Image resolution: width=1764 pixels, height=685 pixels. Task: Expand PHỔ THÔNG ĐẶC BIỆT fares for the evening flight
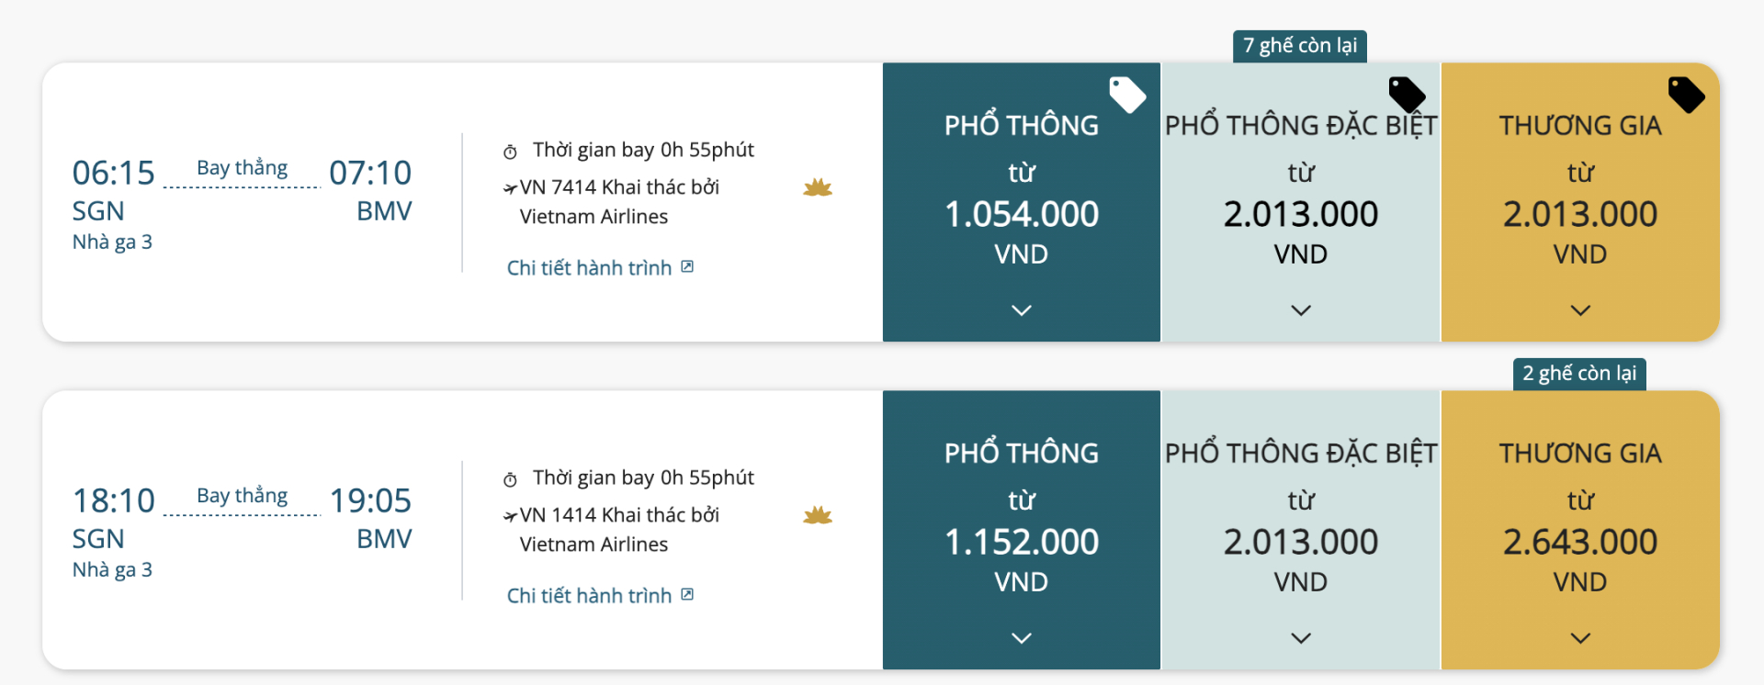[x=1300, y=637]
